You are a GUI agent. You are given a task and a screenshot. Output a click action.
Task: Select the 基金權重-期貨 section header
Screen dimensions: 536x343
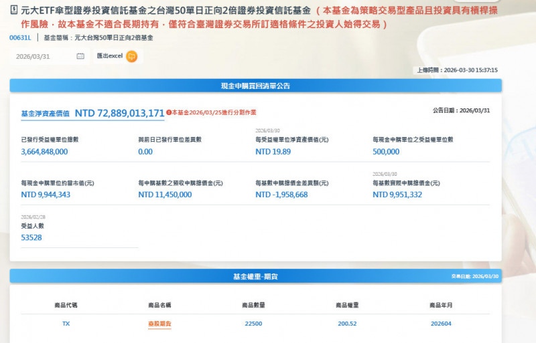(256, 276)
